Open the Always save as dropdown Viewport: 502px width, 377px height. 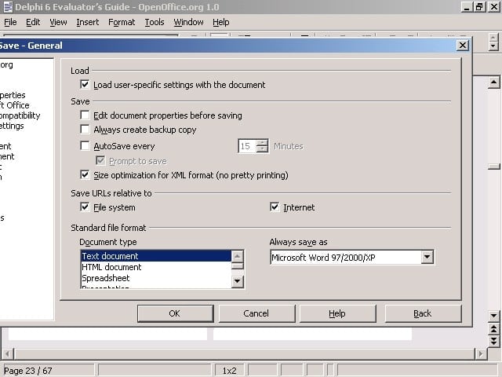click(x=427, y=257)
